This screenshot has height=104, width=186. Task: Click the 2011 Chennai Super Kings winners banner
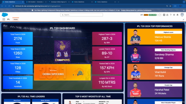coord(62,72)
